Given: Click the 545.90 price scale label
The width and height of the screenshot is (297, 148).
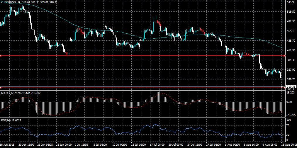Looking at the screenshot, I should click(x=291, y=2).
